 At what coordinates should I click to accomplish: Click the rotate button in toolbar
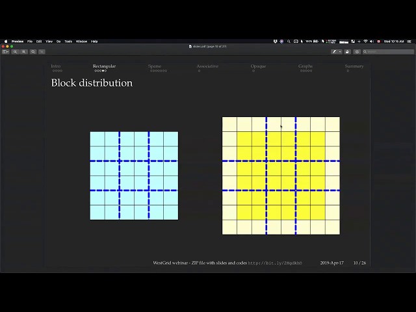coord(347,52)
